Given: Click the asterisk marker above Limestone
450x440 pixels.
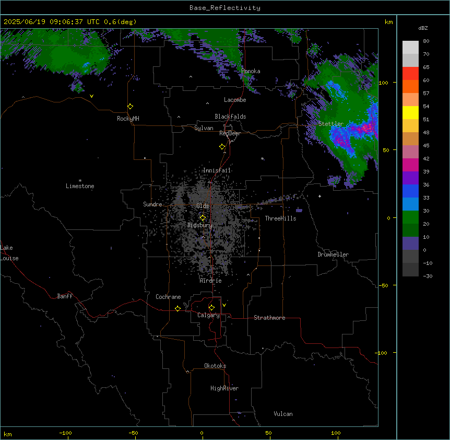Looking at the screenshot, I should [80, 181].
